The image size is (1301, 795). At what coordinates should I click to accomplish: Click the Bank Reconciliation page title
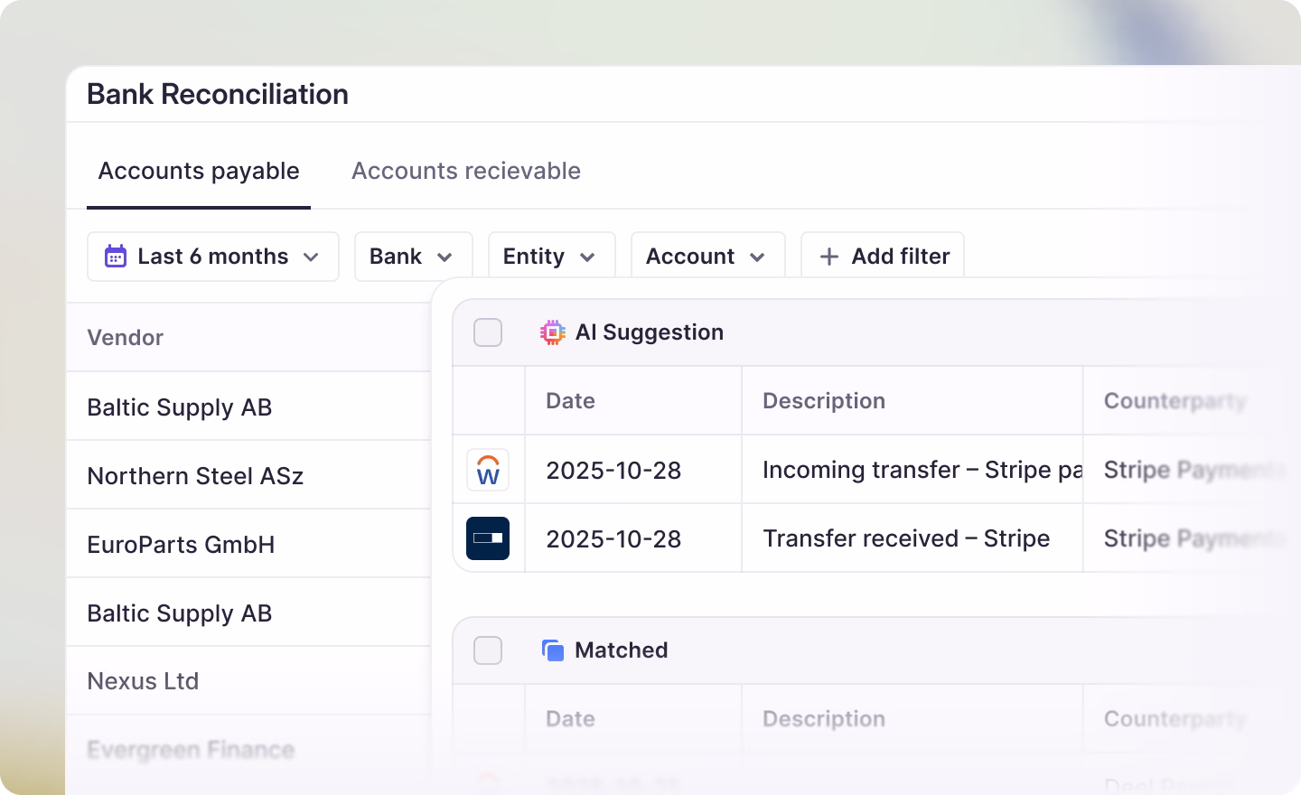pyautogui.click(x=218, y=94)
